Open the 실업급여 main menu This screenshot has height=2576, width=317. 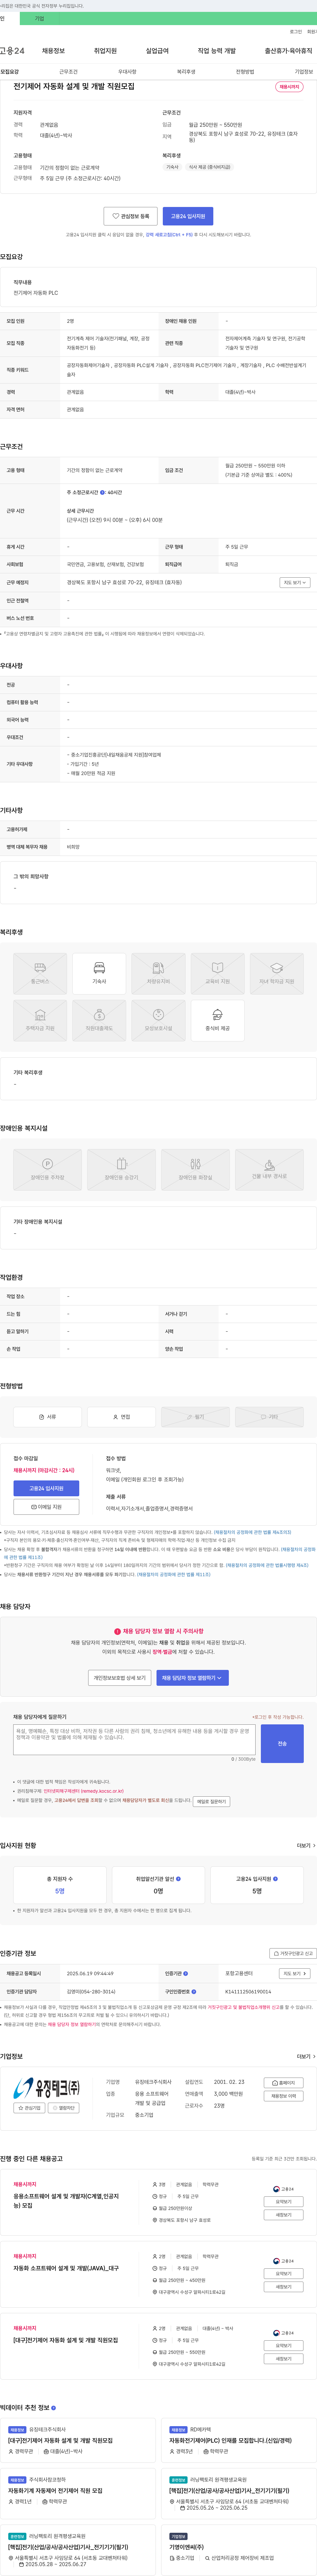[x=157, y=51]
